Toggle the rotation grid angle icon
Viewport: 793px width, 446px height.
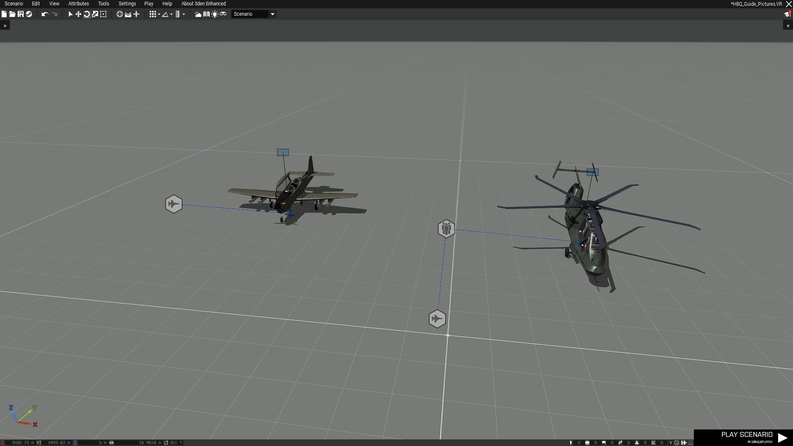tap(165, 14)
